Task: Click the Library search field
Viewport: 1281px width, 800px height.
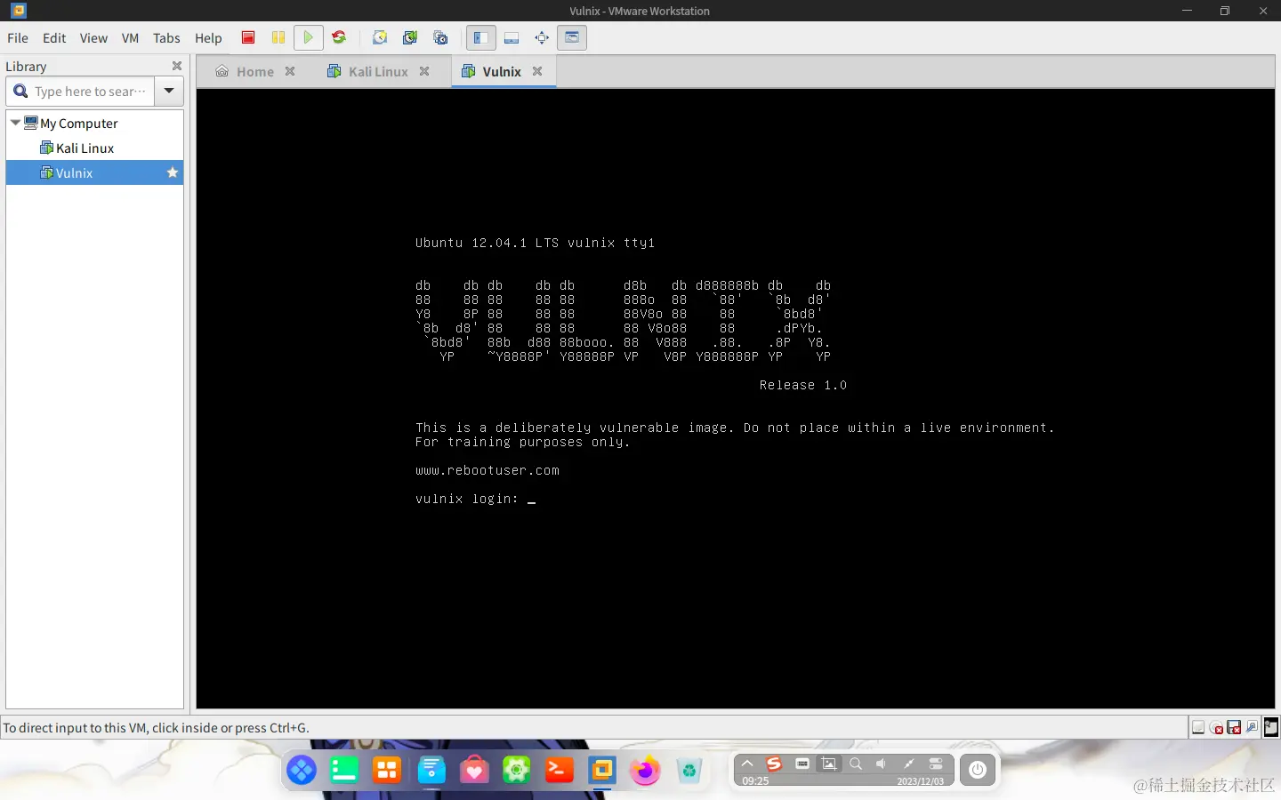Action: [89, 91]
